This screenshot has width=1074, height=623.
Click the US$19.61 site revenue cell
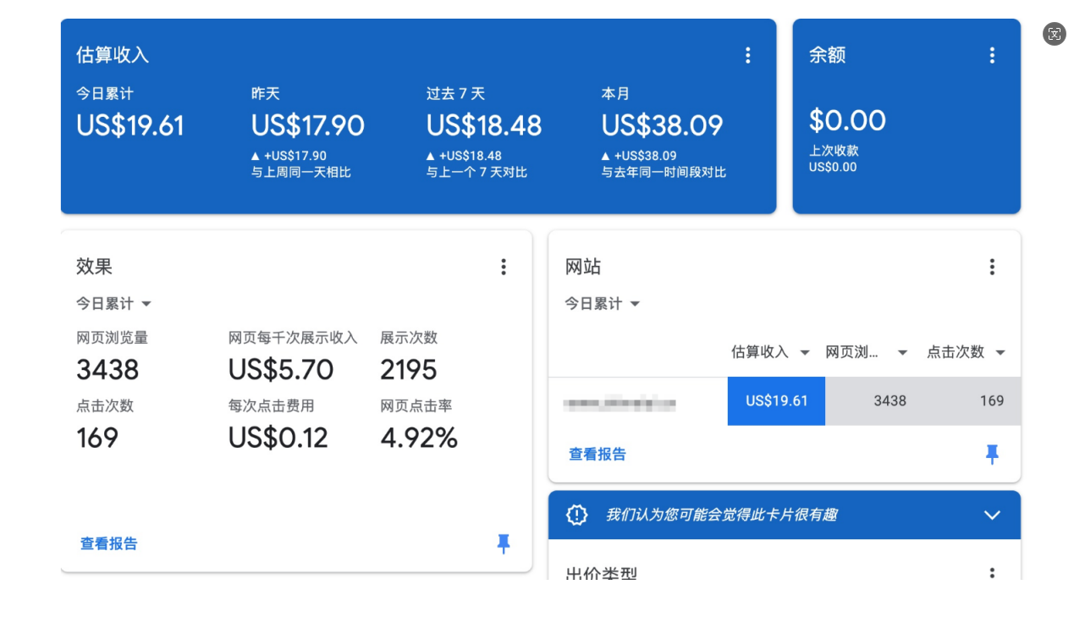pos(776,401)
